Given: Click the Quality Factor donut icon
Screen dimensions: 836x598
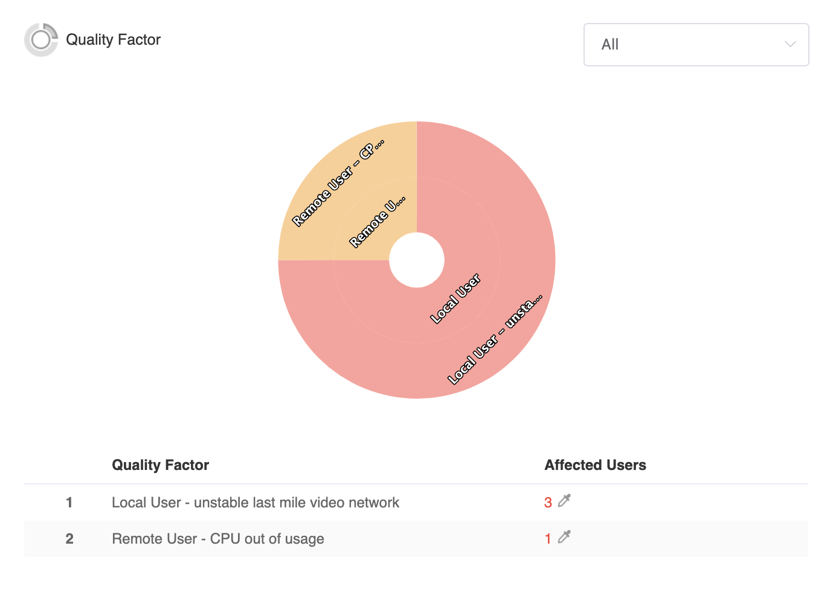Looking at the screenshot, I should coord(40,40).
